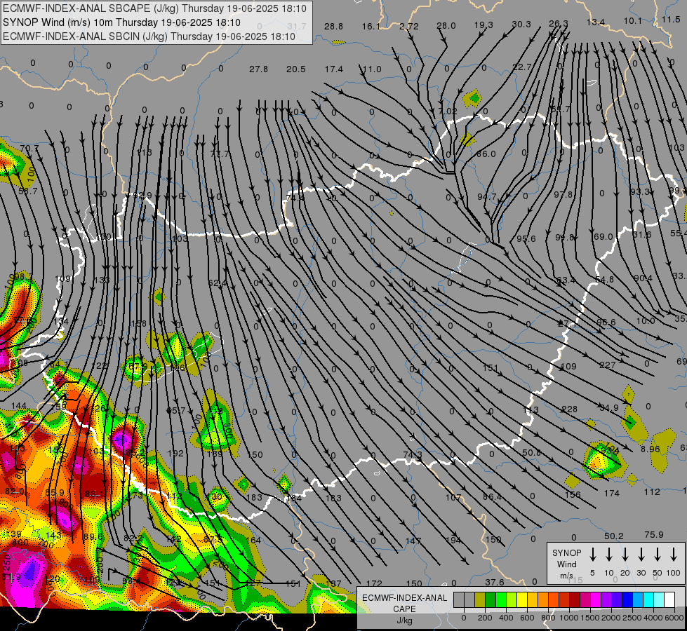Select the magenta CAPE swatch after 1500

pyautogui.click(x=596, y=599)
